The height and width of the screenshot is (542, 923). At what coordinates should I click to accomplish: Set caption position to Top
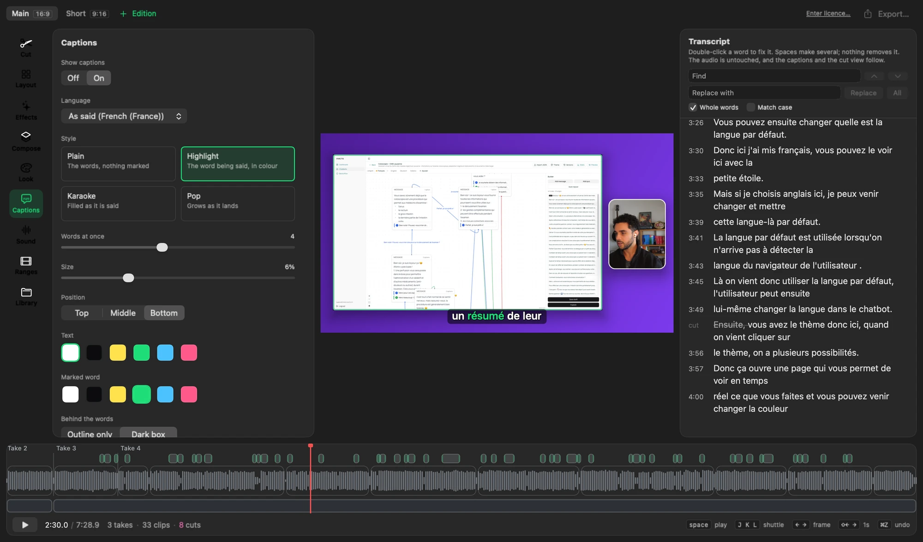pyautogui.click(x=82, y=313)
